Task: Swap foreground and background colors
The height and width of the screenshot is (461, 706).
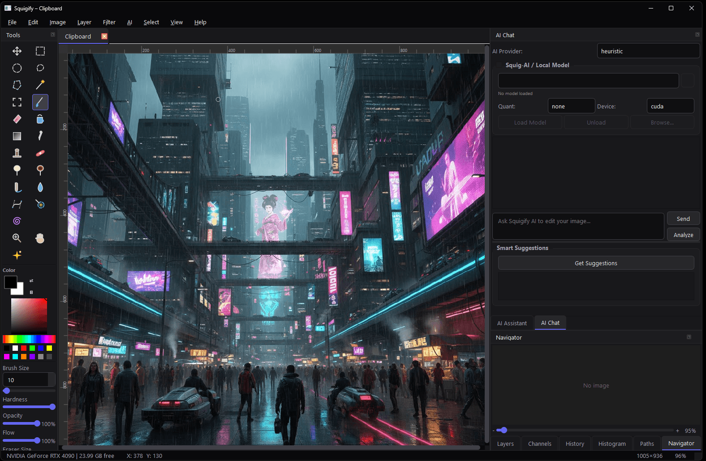Action: click(31, 281)
